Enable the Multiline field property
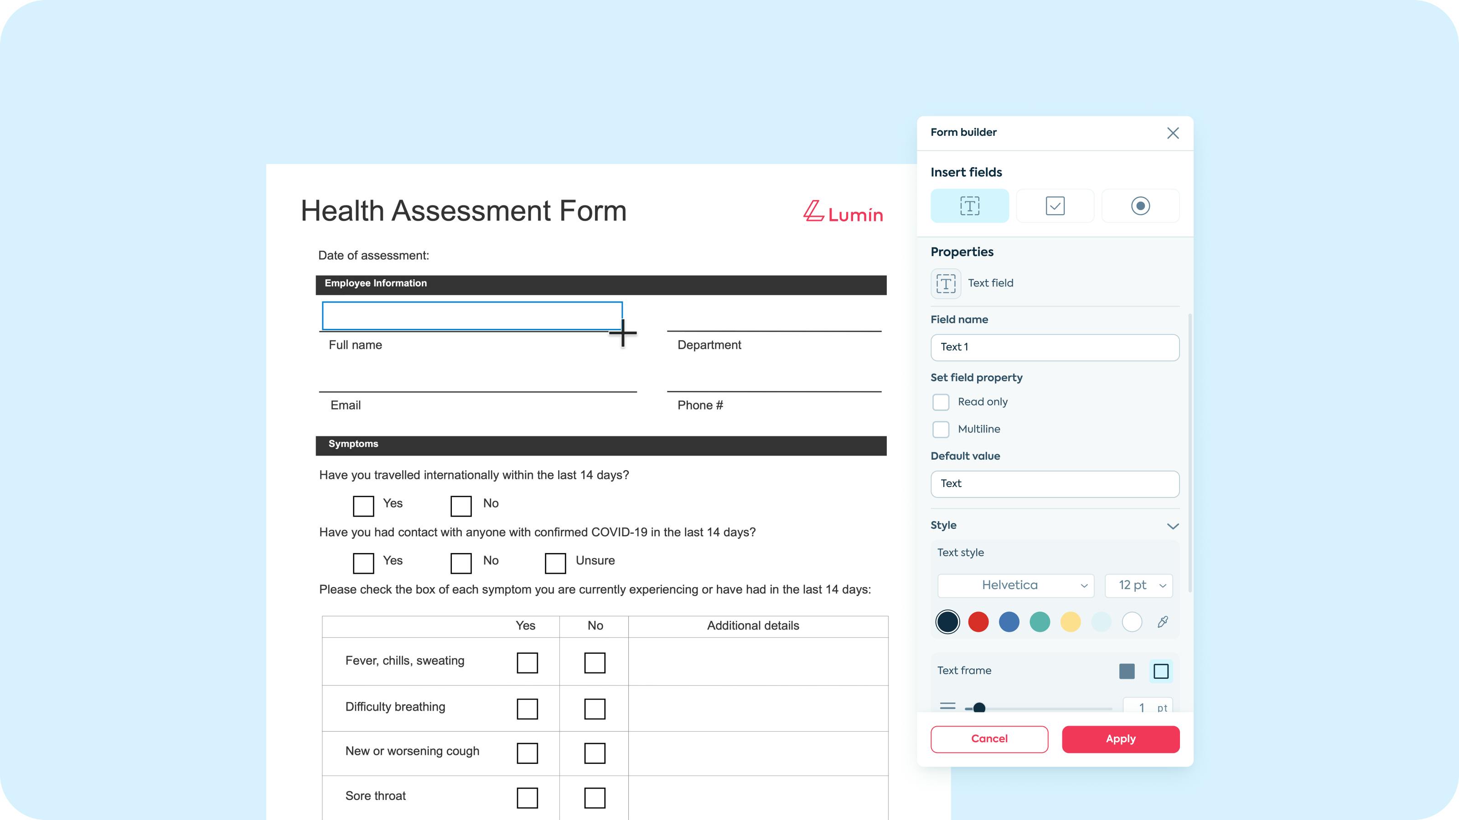 tap(941, 429)
